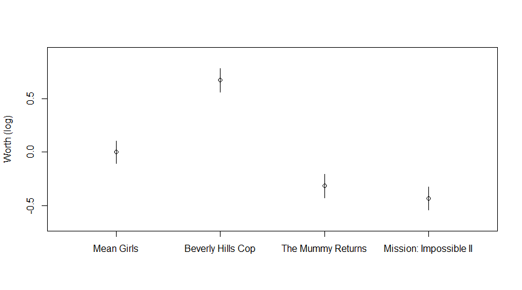The width and height of the screenshot is (522, 290).
Task: Click lower error bar end of Mean Girls
Action: (116, 164)
